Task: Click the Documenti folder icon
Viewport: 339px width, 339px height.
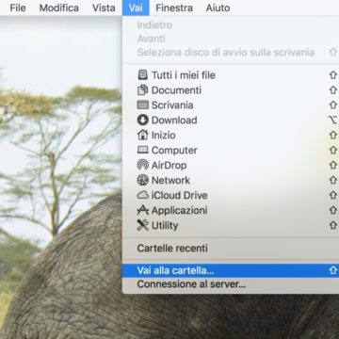Action: [143, 90]
